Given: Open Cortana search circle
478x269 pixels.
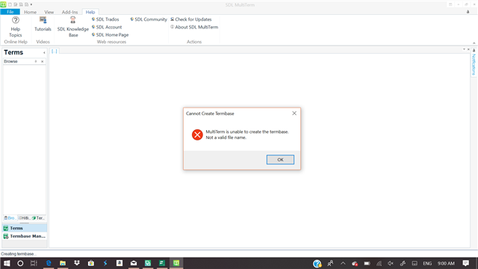Looking at the screenshot, I should (x=20, y=263).
